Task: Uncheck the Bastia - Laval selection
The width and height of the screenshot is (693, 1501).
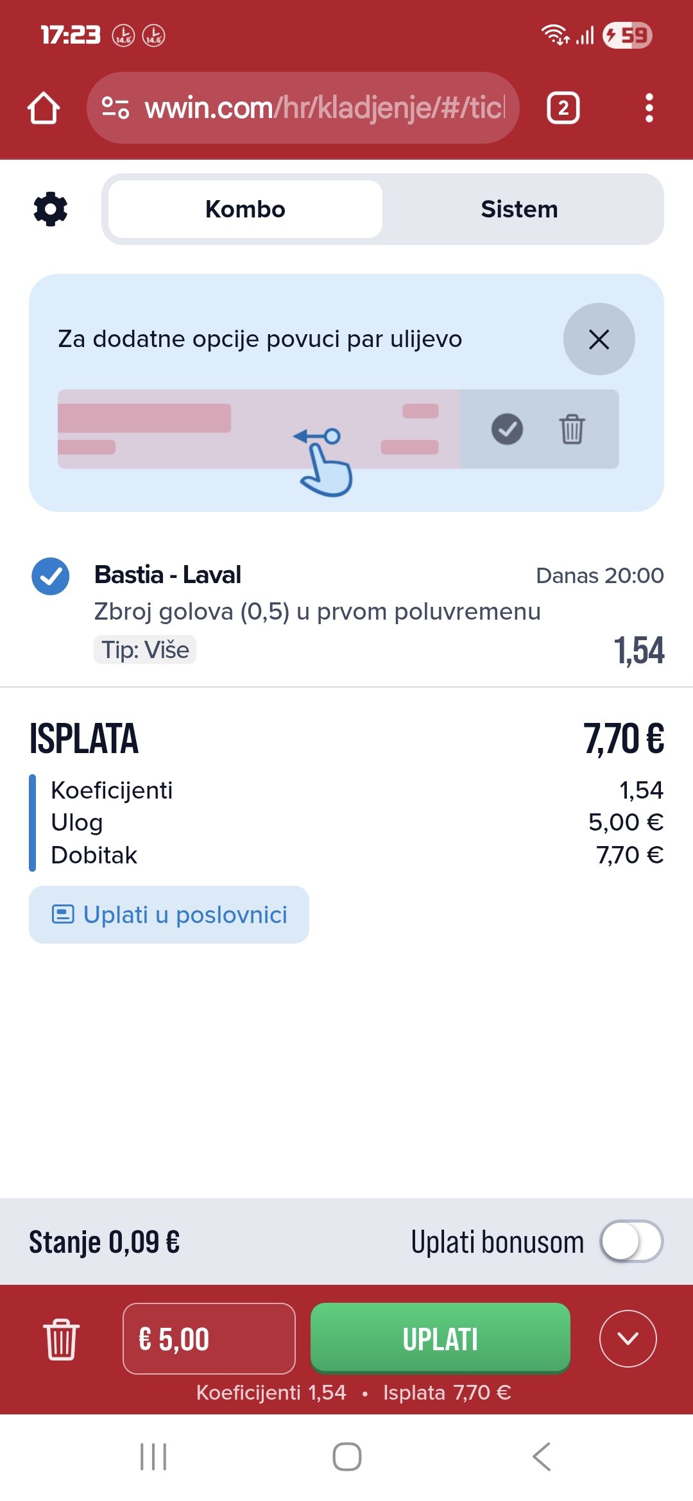Action: tap(51, 577)
